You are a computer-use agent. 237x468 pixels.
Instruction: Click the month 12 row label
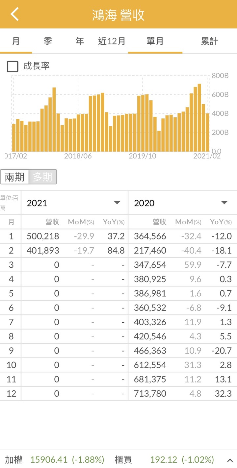(x=11, y=394)
